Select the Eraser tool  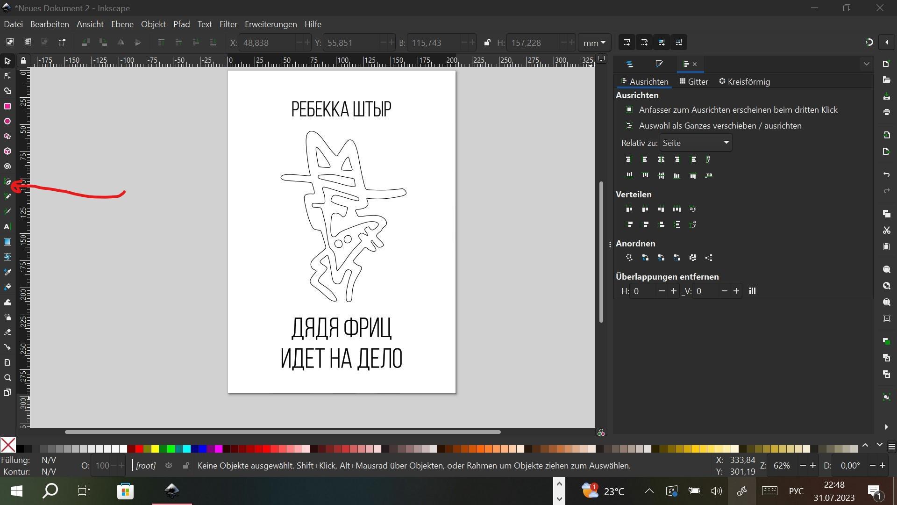coord(7,332)
